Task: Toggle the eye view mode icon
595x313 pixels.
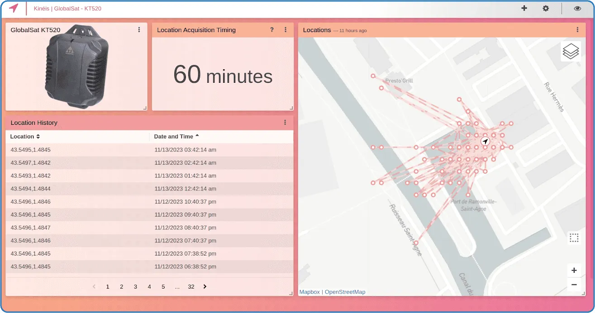Action: click(577, 8)
